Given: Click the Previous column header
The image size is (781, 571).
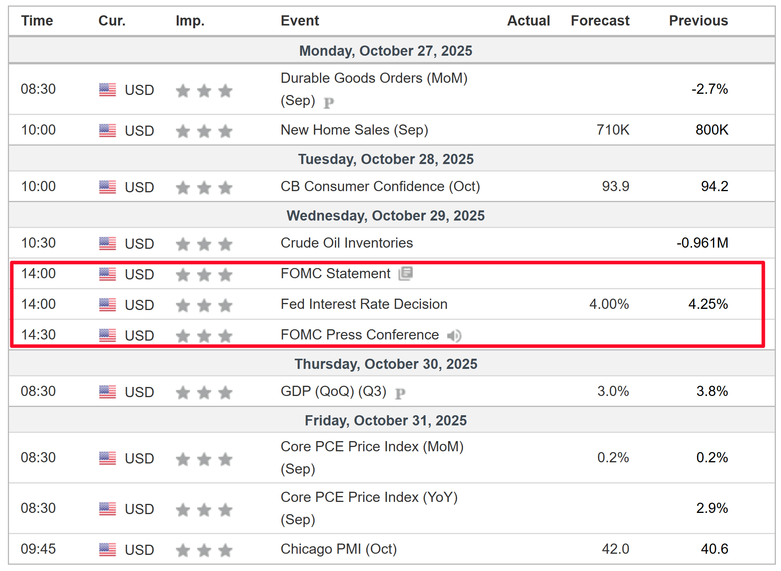Looking at the screenshot, I should [x=698, y=21].
